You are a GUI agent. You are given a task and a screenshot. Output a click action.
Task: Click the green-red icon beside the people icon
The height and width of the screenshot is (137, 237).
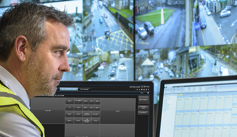[x=174, y=89]
